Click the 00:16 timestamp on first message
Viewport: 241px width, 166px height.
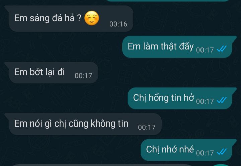pyautogui.click(x=118, y=24)
